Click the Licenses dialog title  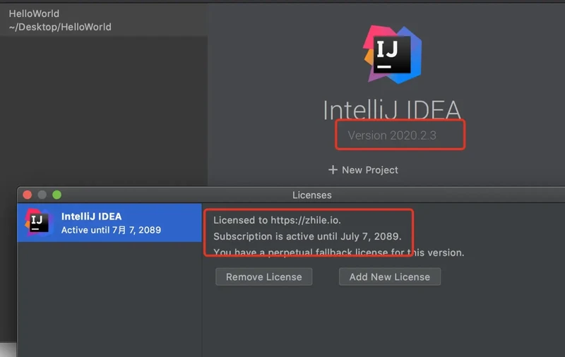(311, 195)
